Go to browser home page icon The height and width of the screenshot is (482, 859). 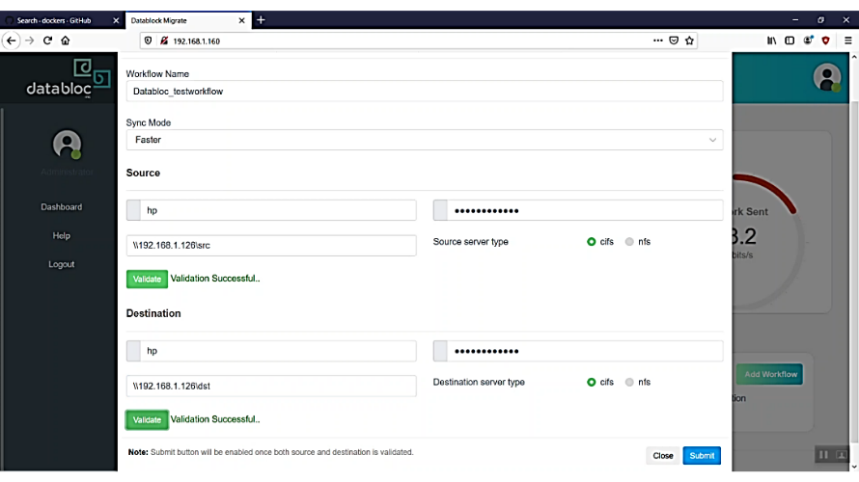tap(66, 40)
